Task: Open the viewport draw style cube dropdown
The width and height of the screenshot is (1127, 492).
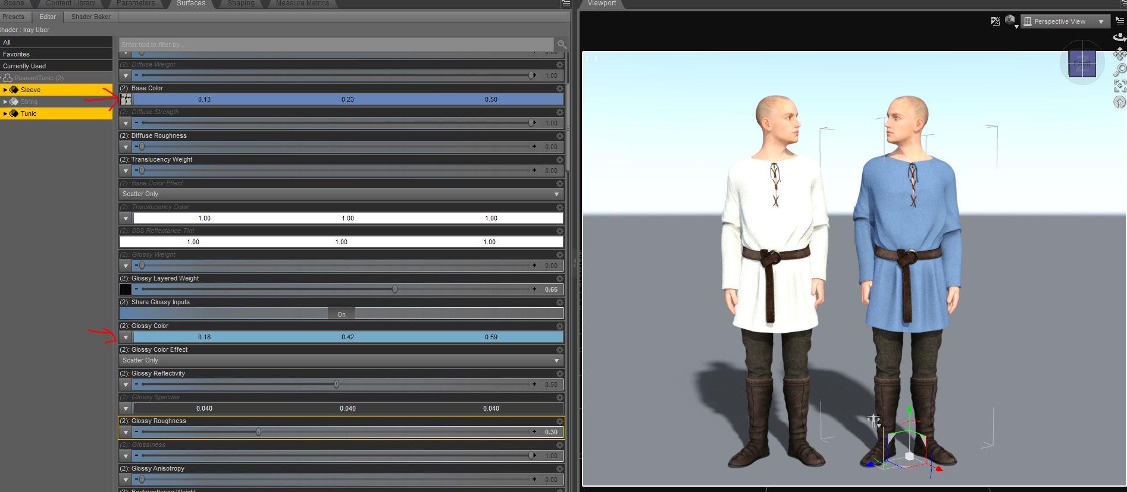Action: (1010, 21)
